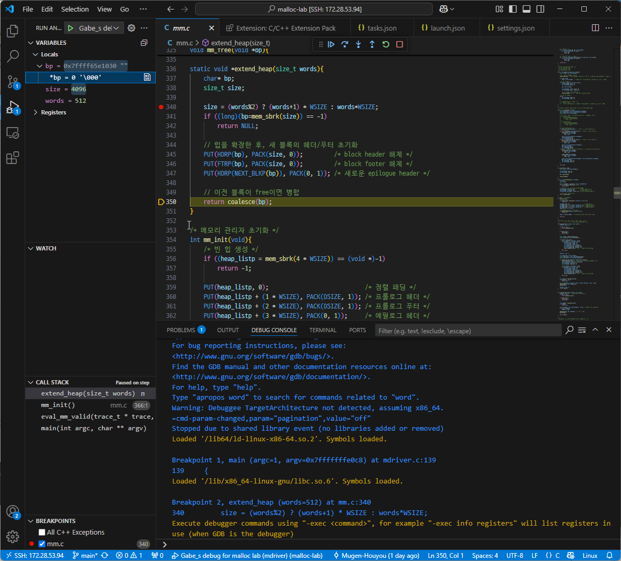The width and height of the screenshot is (621, 561).
Task: Open the Source Control sidebar icon
Action: [13, 82]
